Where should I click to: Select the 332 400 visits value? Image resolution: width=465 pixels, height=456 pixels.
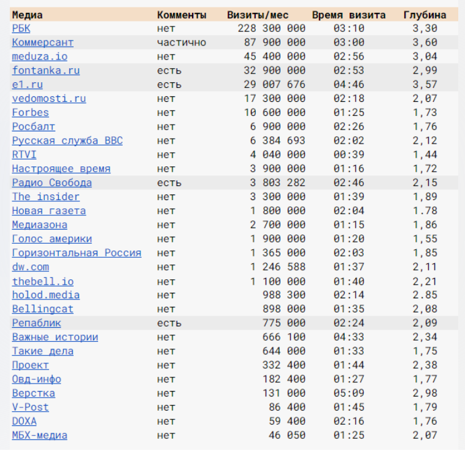284,365
